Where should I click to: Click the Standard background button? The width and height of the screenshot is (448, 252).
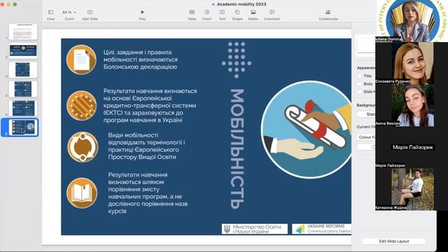(x=366, y=114)
